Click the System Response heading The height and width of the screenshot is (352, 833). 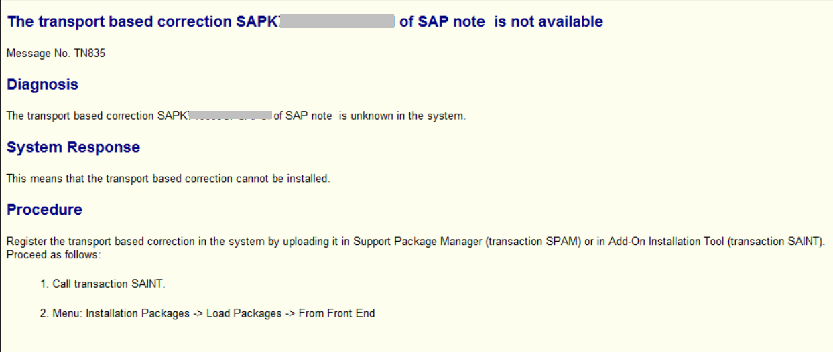[x=74, y=147]
